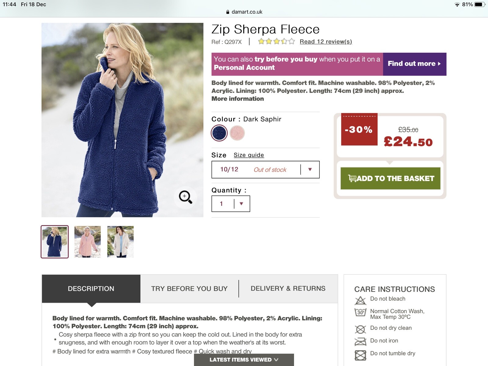Click the 'Do not iron' care icon
488x366 pixels.
(360, 341)
